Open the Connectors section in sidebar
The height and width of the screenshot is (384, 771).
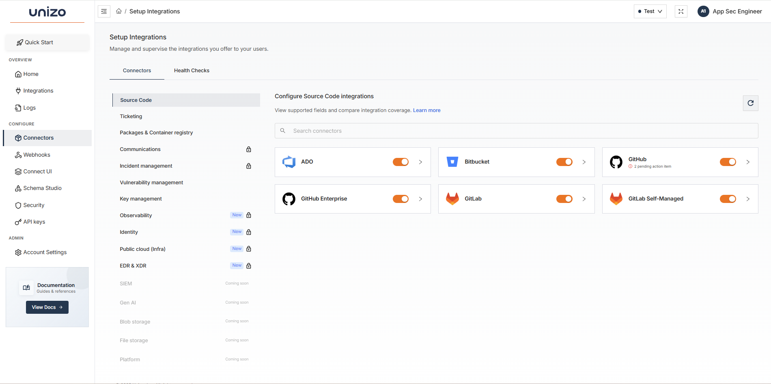click(39, 138)
